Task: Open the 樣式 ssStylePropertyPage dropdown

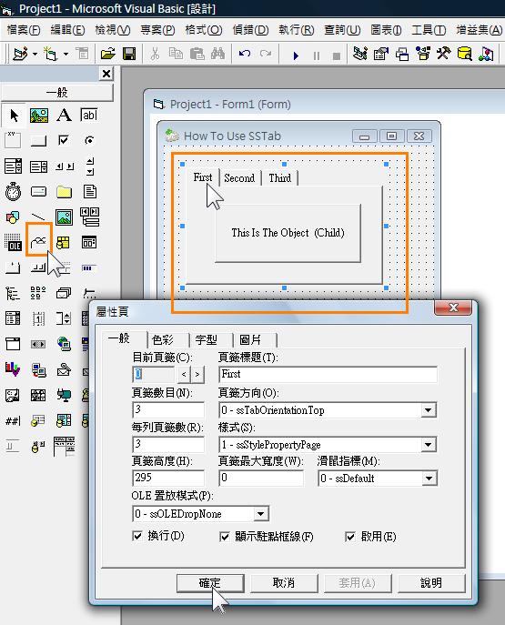Action: tap(428, 445)
